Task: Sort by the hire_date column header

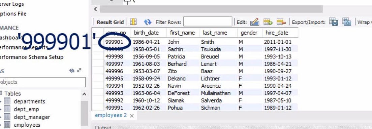Action: (280, 33)
